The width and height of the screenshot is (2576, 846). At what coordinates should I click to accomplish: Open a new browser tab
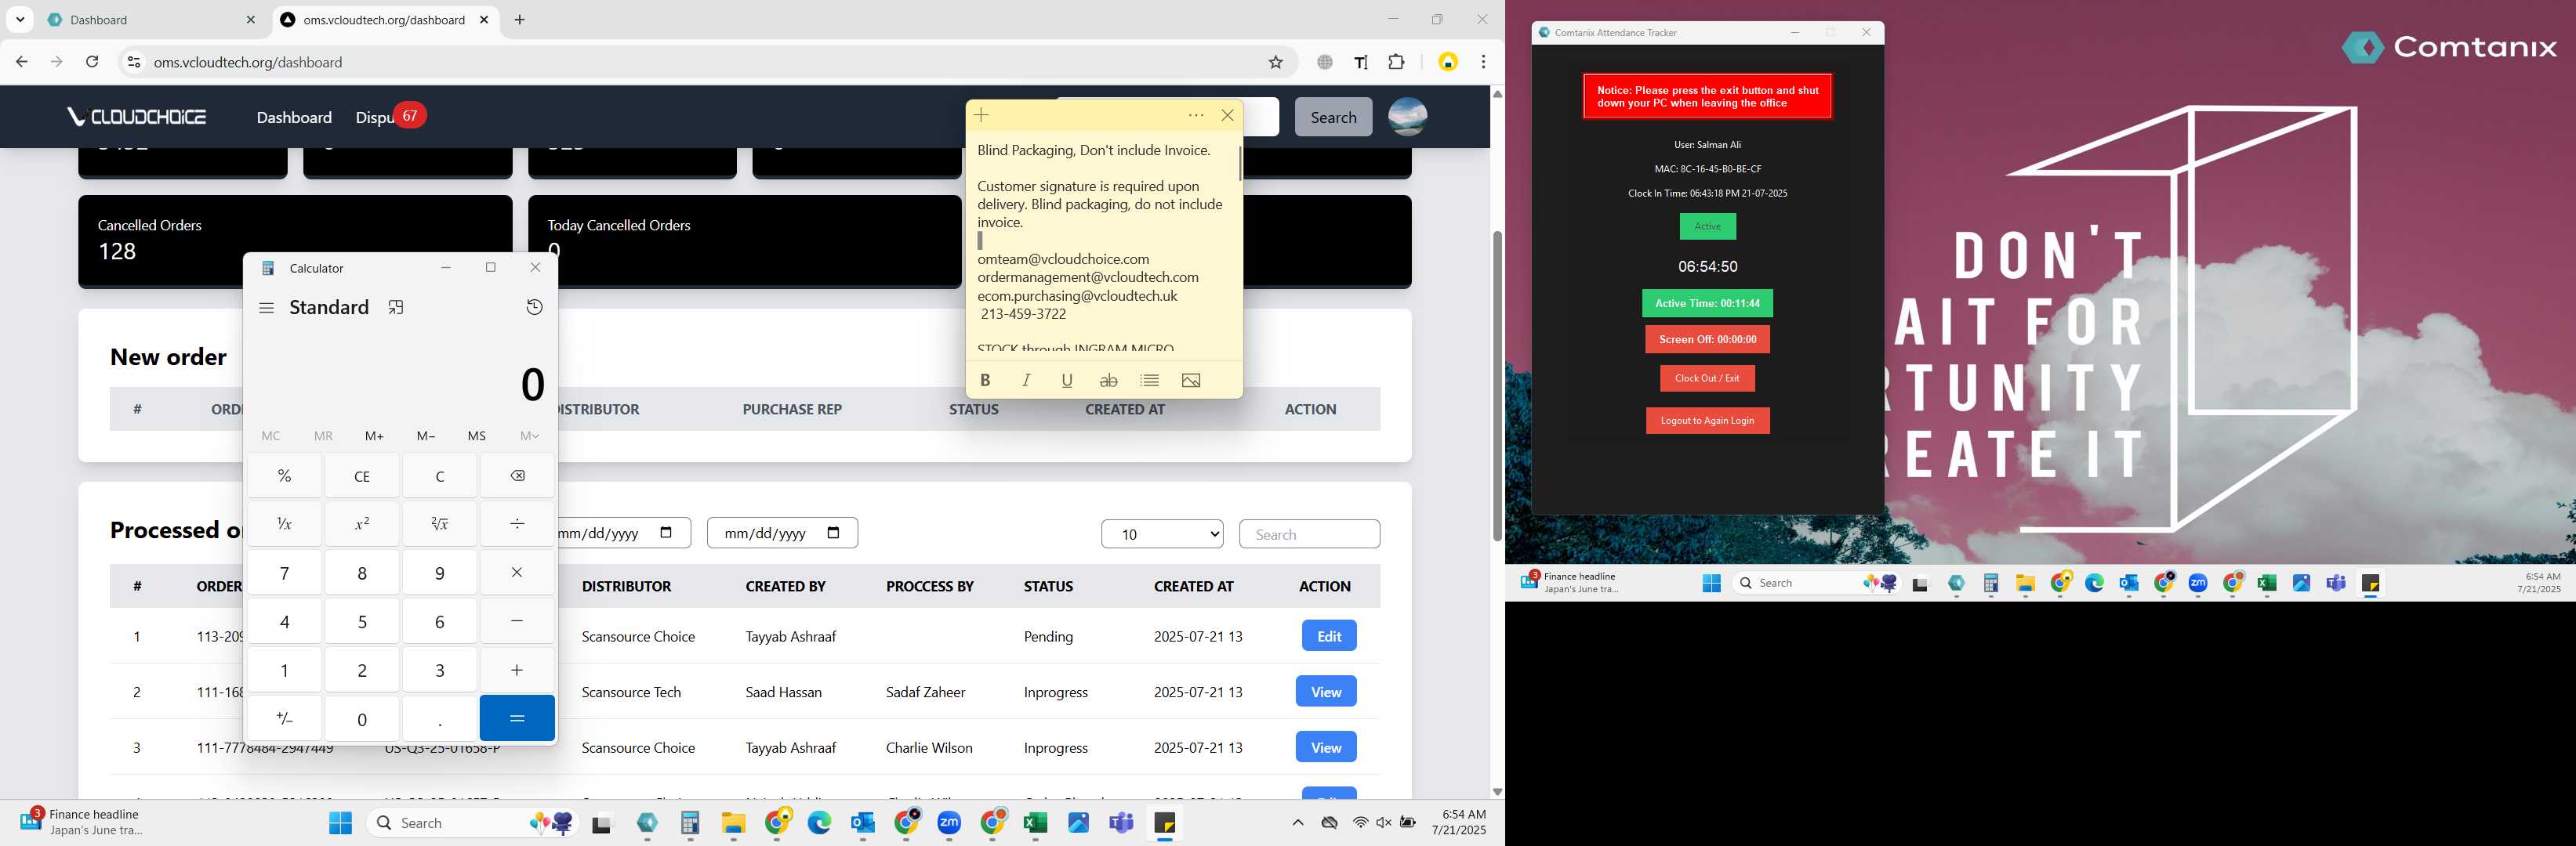[x=520, y=20]
